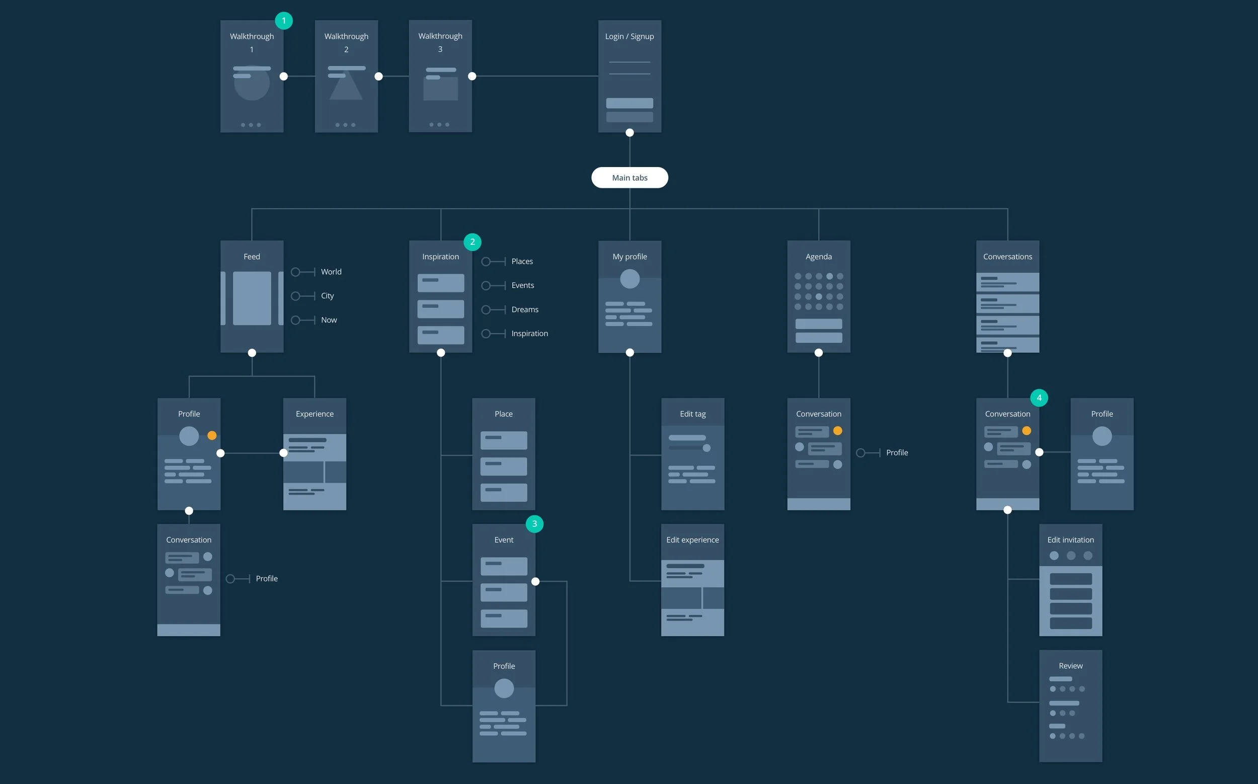Select the Main tabs pill node
This screenshot has width=1258, height=784.
[x=630, y=178]
